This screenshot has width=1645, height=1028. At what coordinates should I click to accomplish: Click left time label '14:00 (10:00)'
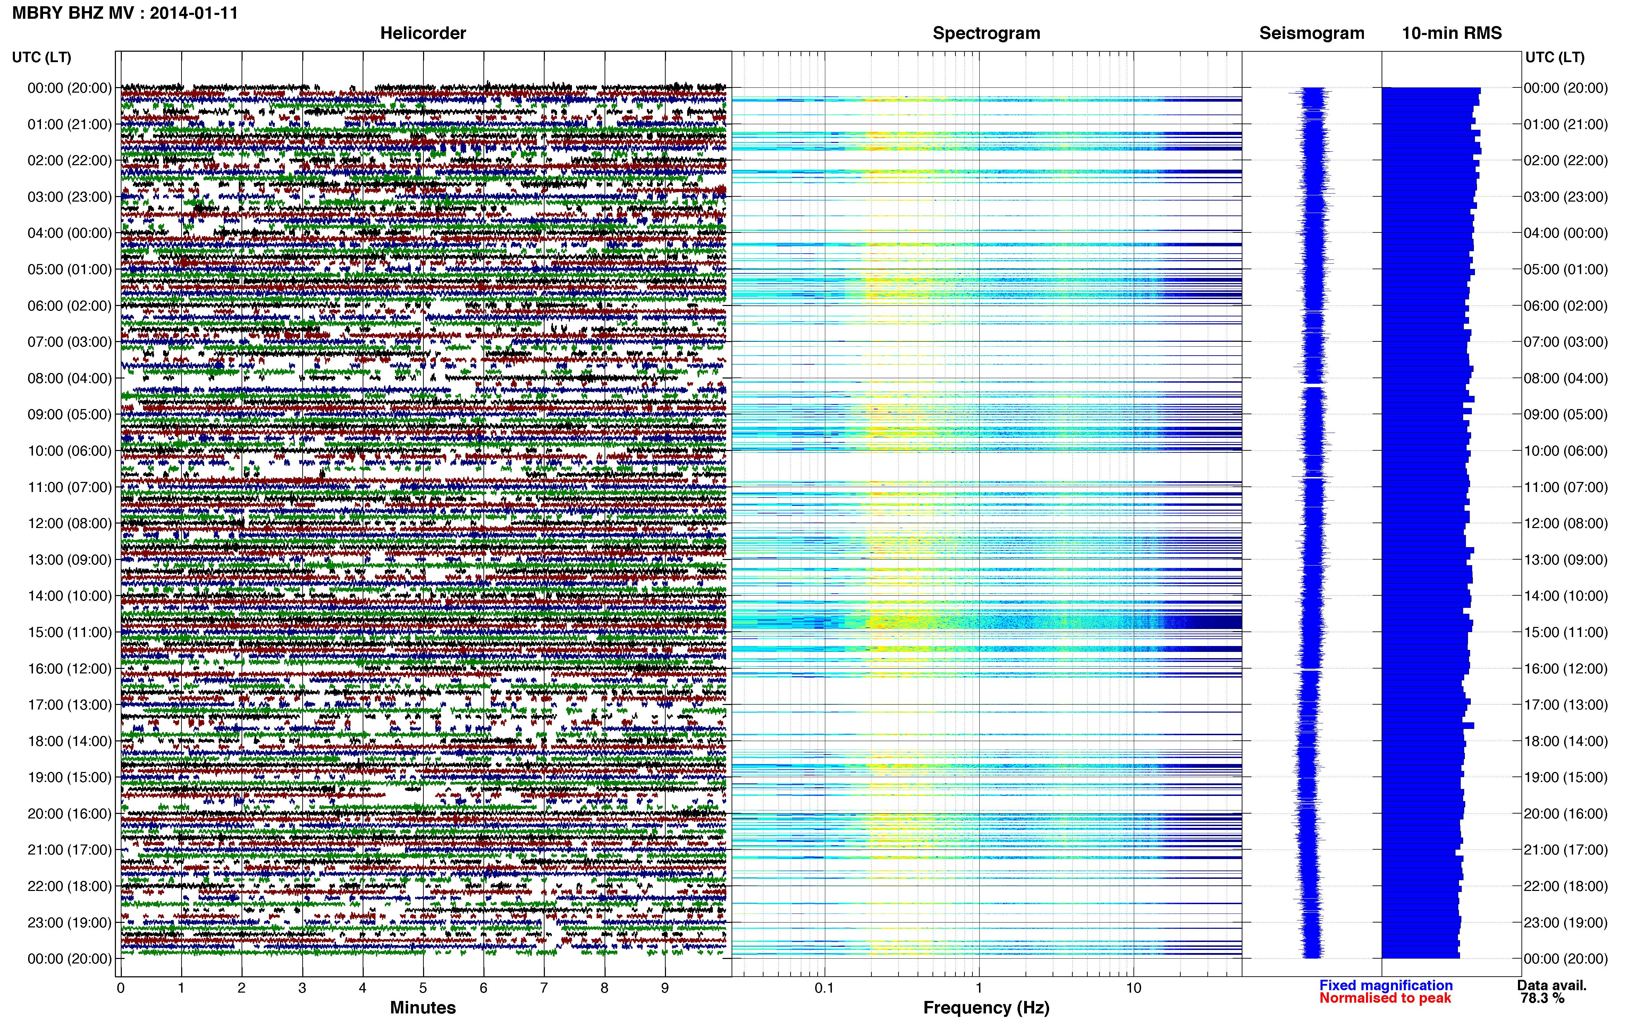pyautogui.click(x=69, y=596)
